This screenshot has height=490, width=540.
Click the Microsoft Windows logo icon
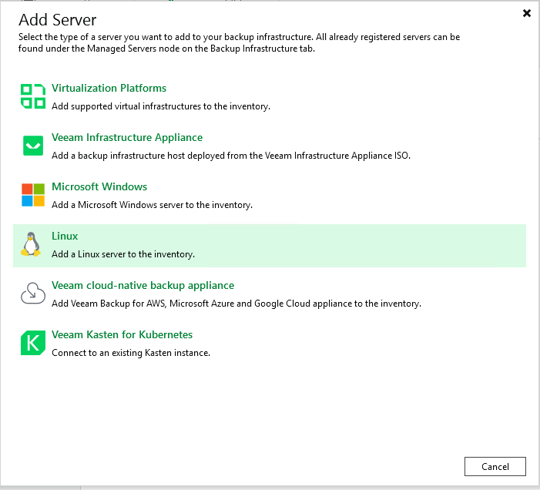point(32,195)
